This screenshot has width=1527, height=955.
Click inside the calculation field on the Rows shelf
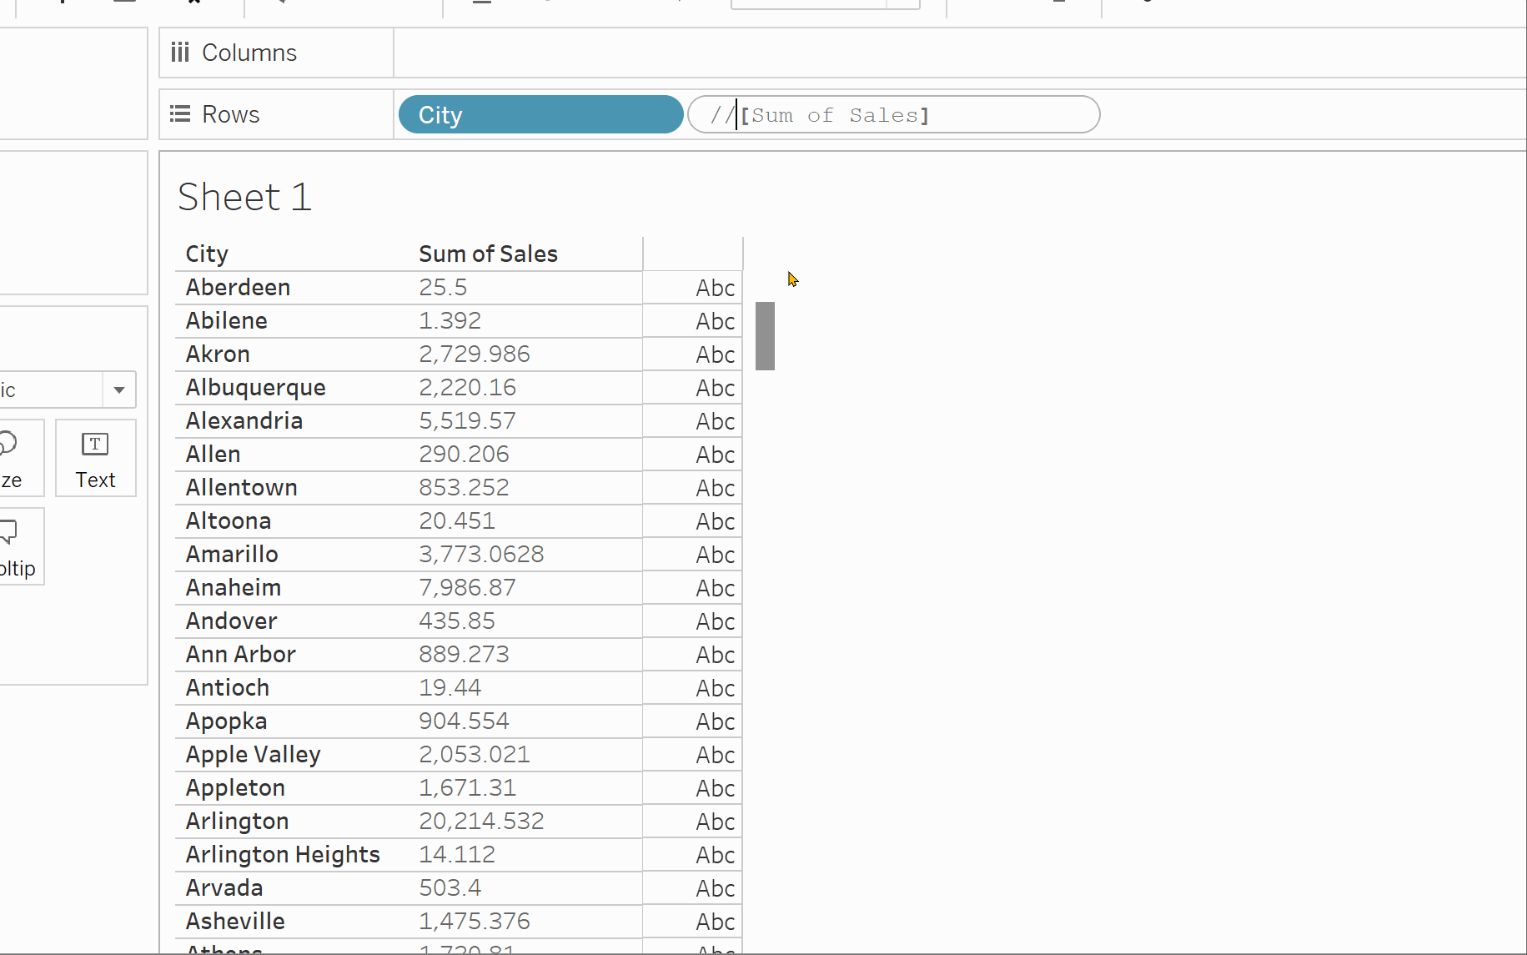point(892,114)
